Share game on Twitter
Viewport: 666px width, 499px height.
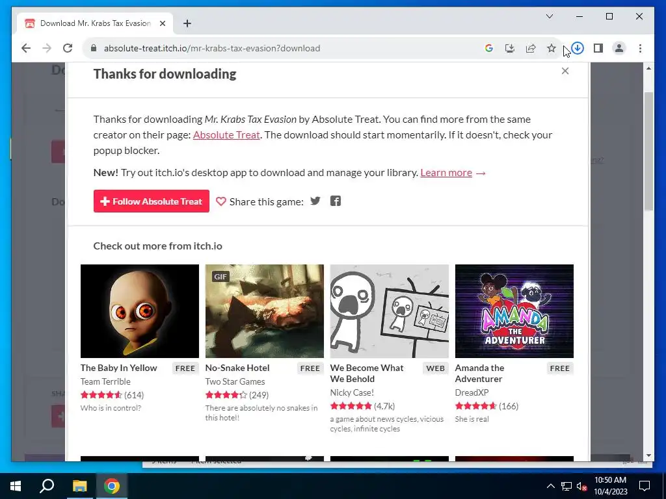[315, 201]
